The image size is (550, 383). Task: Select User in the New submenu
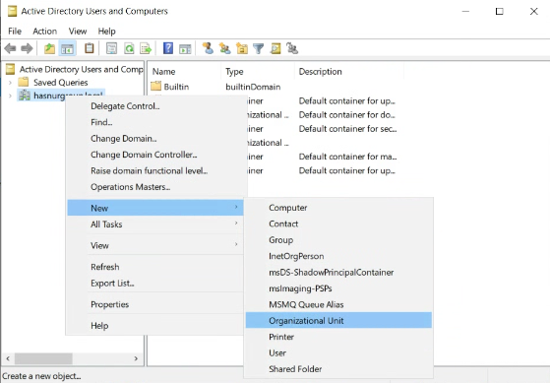[x=338, y=352]
